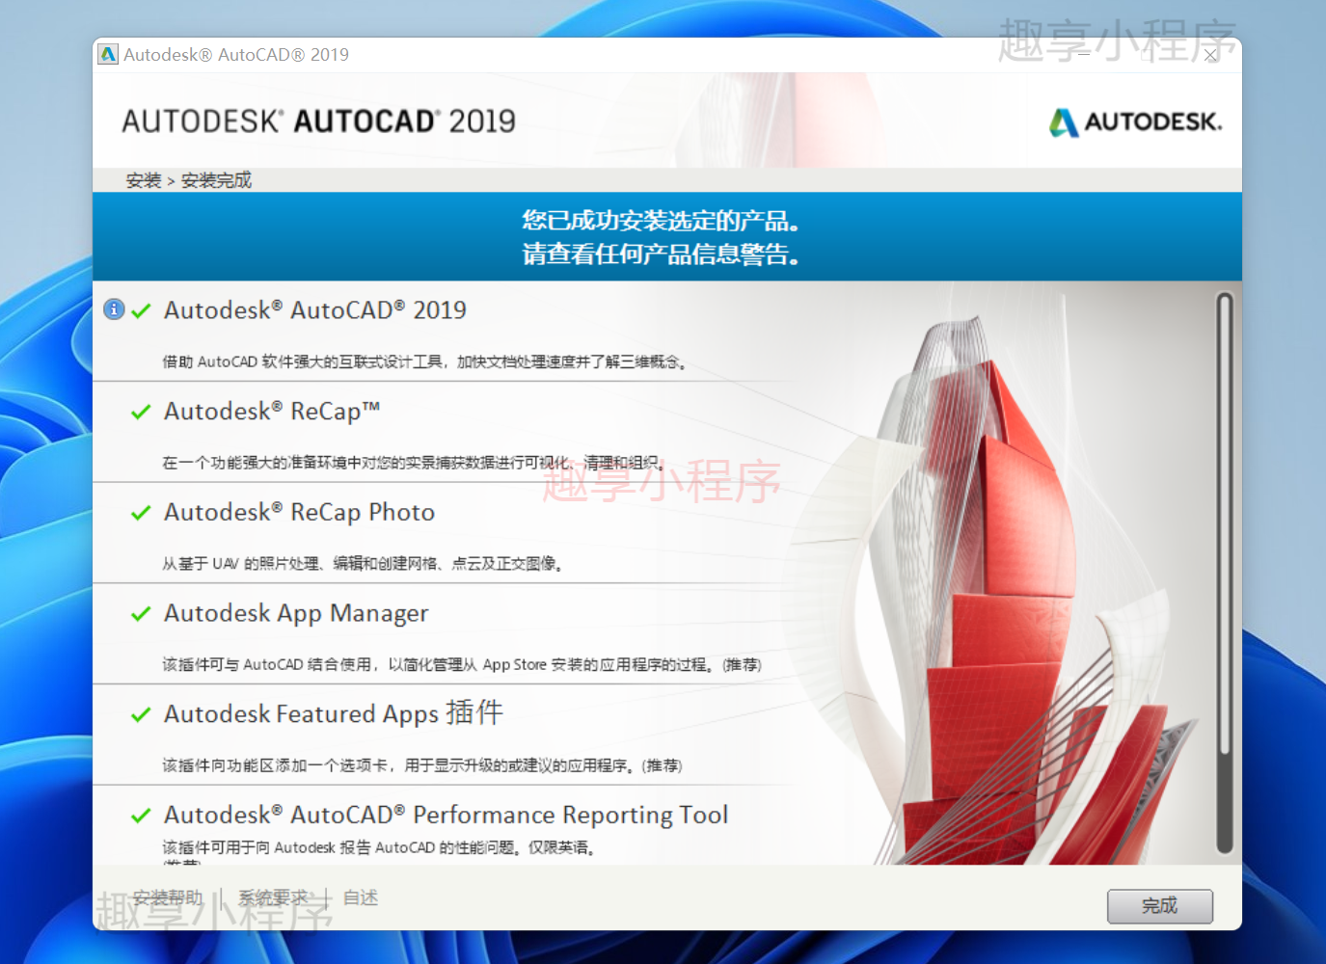Click the Autodesk logo in the header
The height and width of the screenshot is (964, 1326).
1135,122
